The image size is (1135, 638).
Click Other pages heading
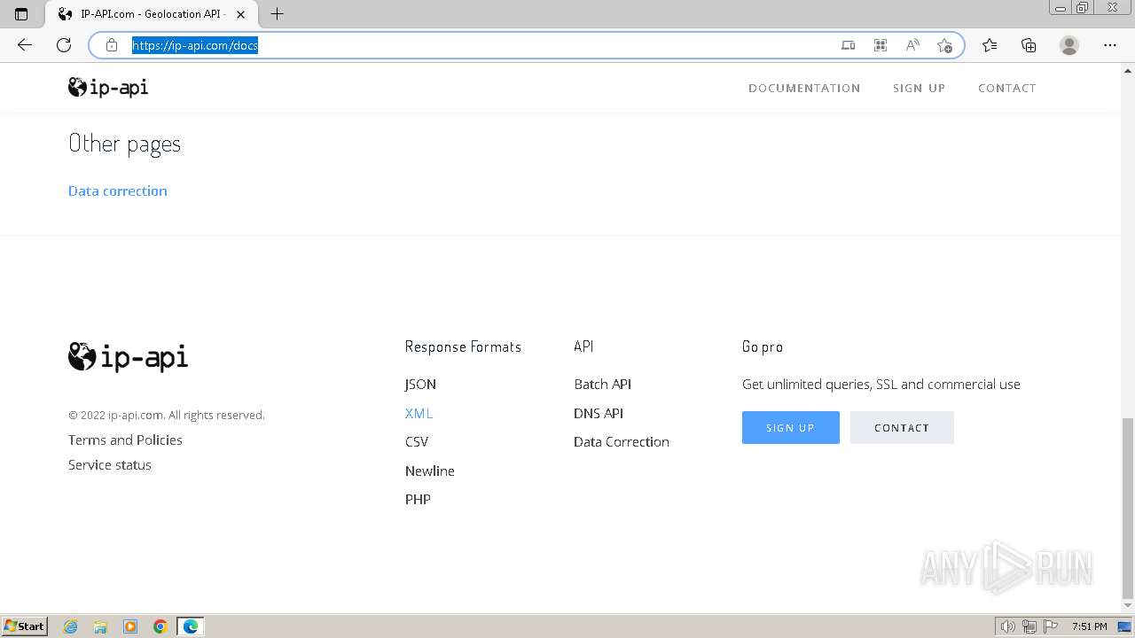(124, 144)
